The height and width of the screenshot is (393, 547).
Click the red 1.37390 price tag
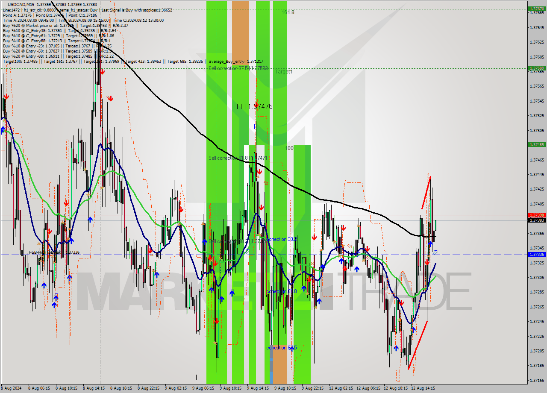(x=537, y=215)
